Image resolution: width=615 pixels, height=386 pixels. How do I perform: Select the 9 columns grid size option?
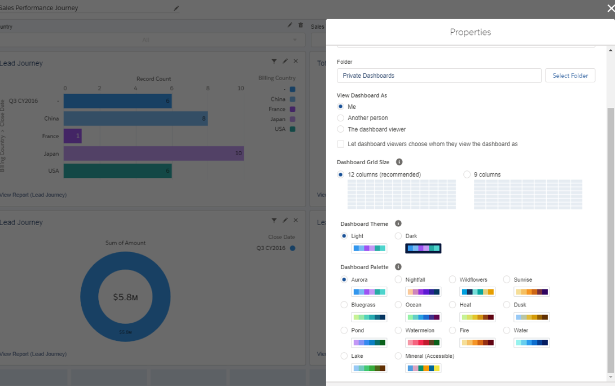467,174
